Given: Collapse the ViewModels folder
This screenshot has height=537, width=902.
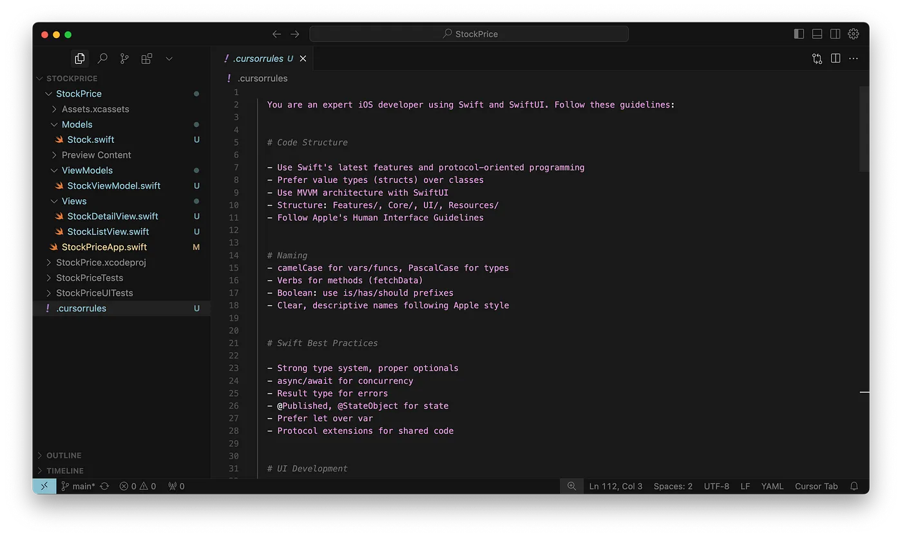Looking at the screenshot, I should (x=87, y=170).
